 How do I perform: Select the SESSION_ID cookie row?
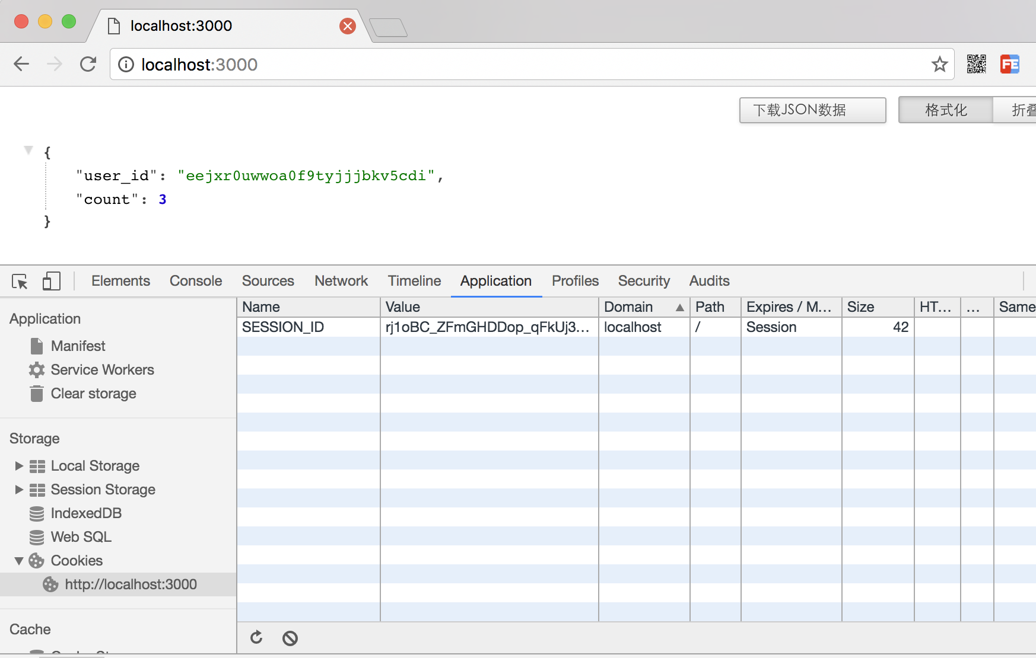[x=636, y=327]
